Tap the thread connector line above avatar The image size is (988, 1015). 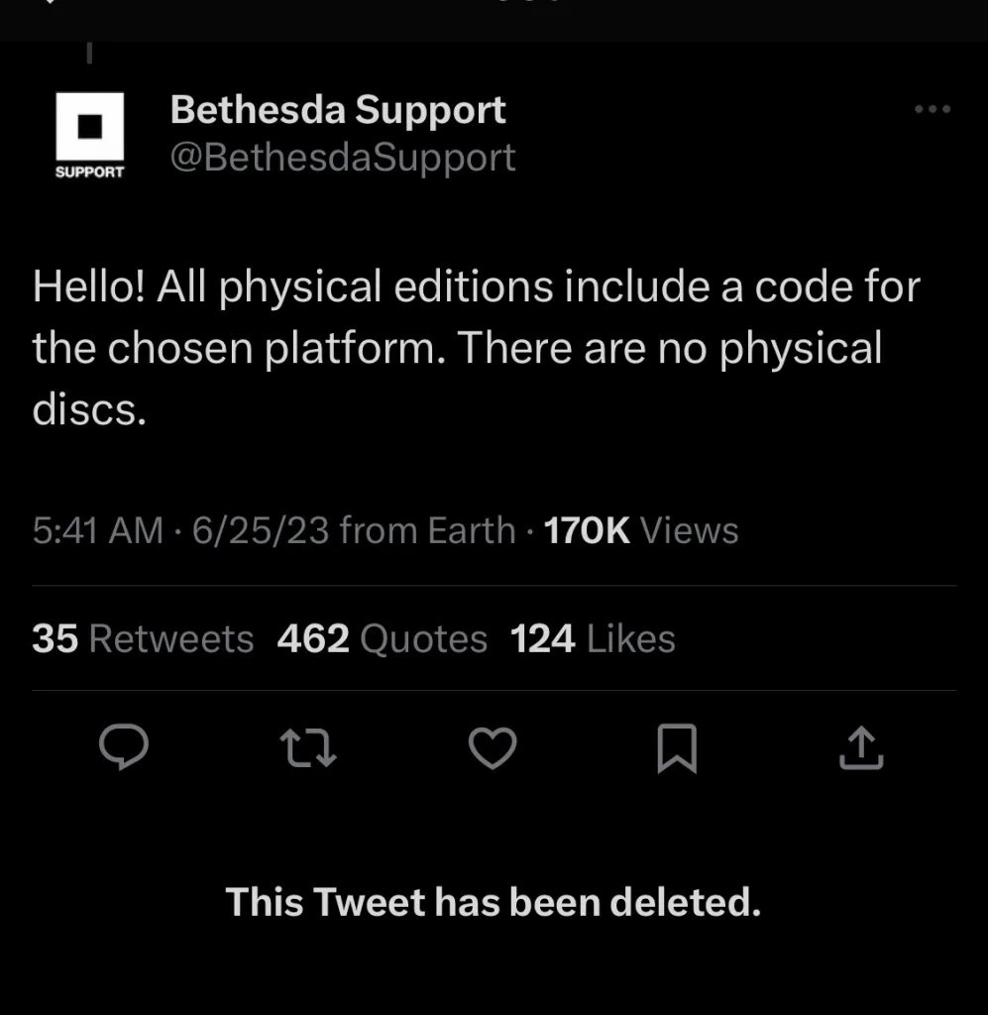(89, 54)
